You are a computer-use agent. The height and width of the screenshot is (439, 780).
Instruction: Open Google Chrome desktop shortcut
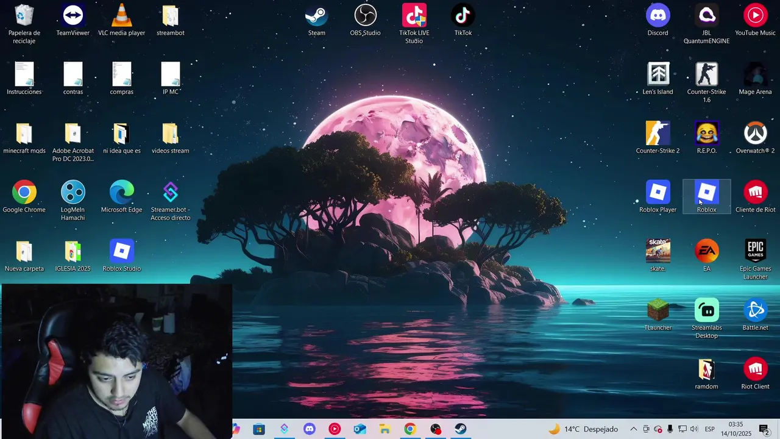[x=24, y=197]
